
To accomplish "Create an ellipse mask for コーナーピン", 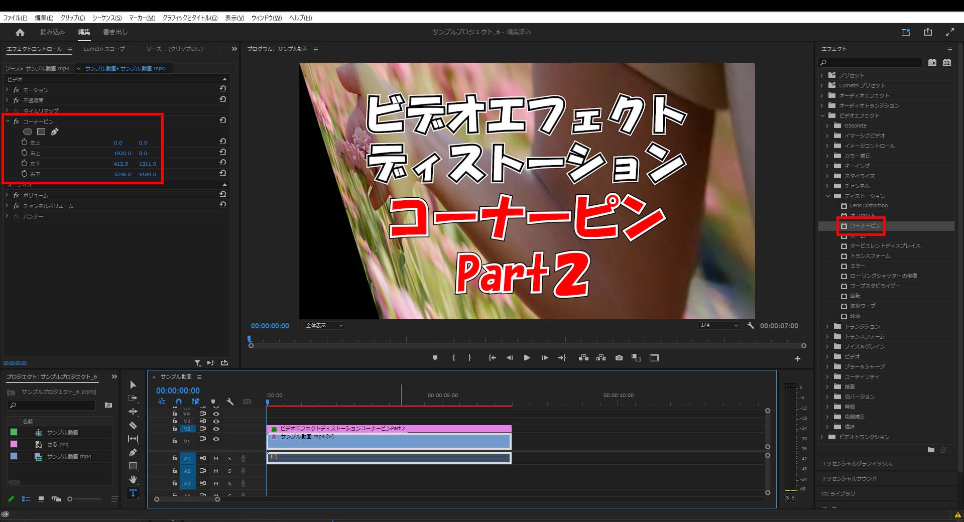I will (x=28, y=132).
